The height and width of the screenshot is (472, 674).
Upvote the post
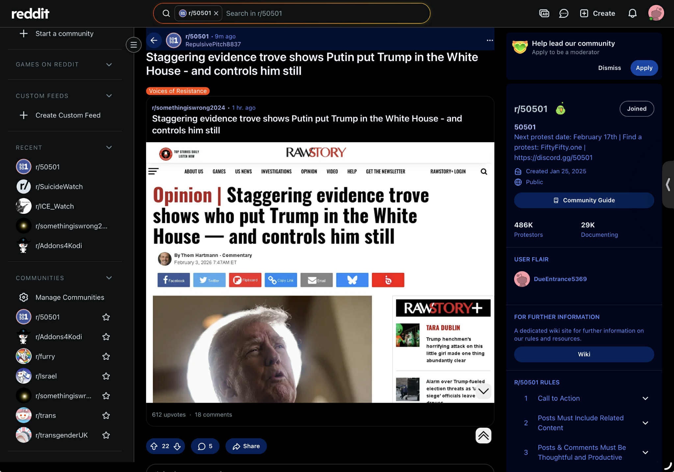pyautogui.click(x=154, y=446)
